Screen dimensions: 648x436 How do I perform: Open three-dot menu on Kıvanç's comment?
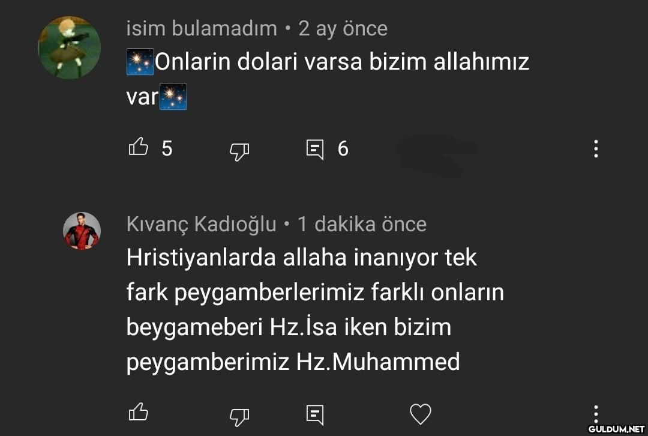(596, 414)
